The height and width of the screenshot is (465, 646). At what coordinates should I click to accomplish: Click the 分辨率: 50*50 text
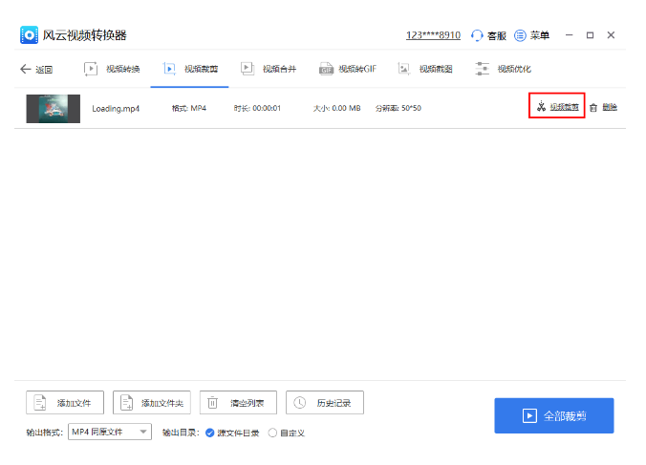pos(398,108)
